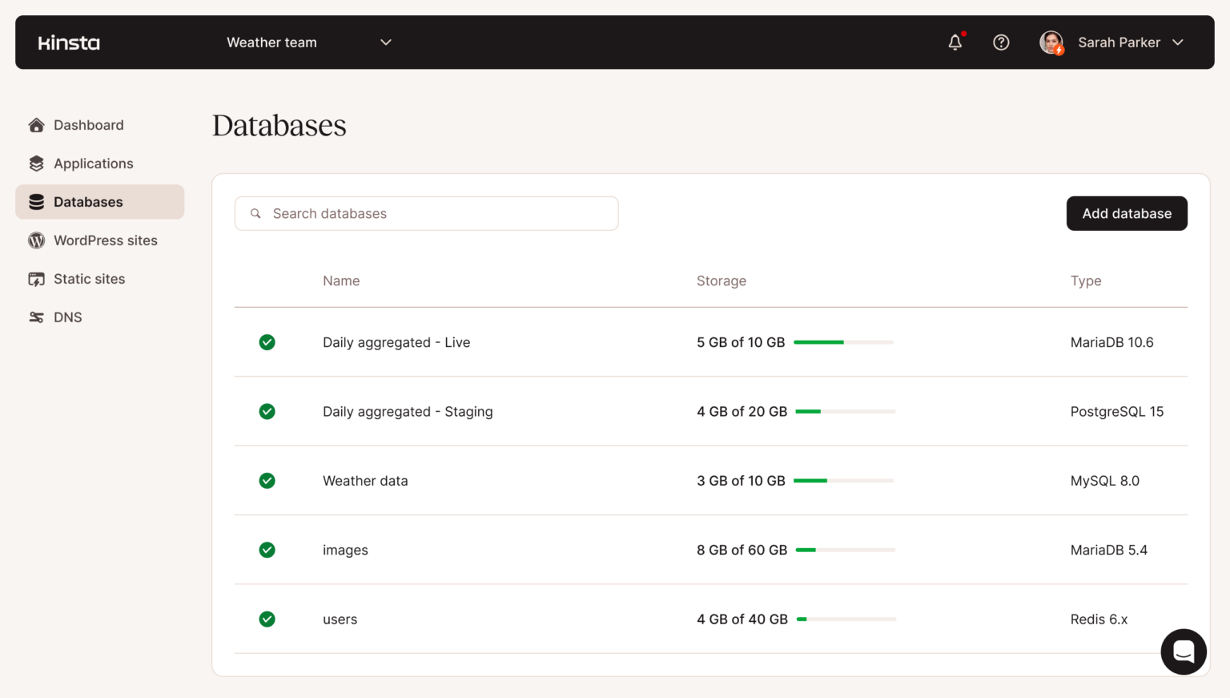Select the Applications stack icon

(x=37, y=163)
